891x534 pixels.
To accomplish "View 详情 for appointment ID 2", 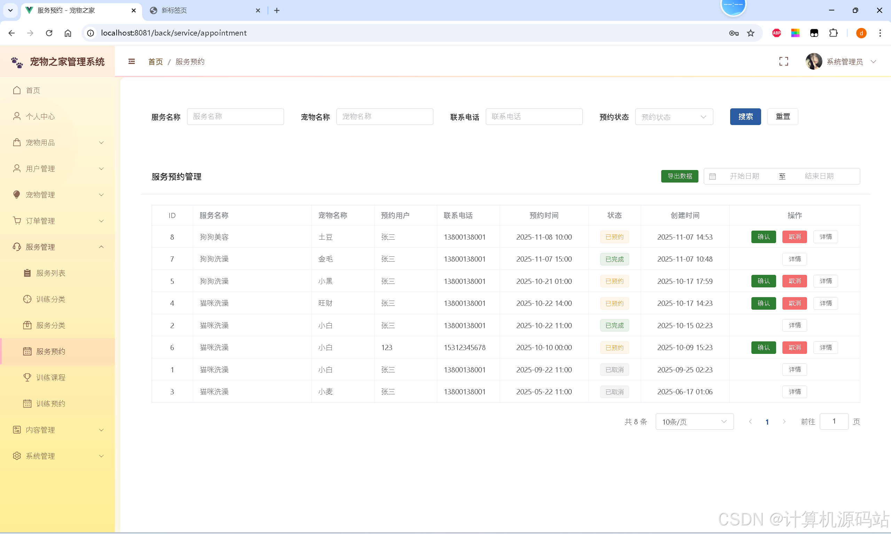I will click(795, 325).
